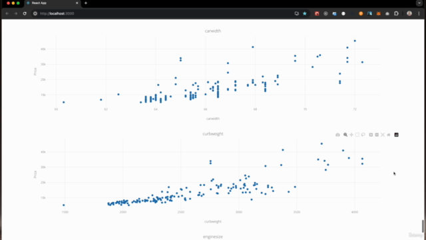Click the curbweight chart title
Screen dimensions: 426x240
[x=213, y=134]
